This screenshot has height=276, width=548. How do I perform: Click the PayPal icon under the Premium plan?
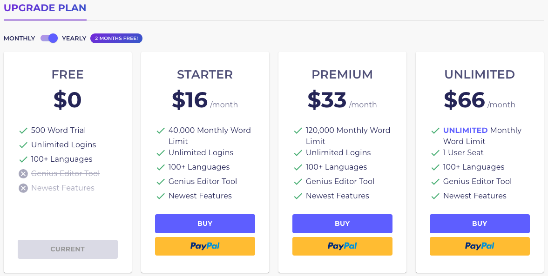point(342,246)
